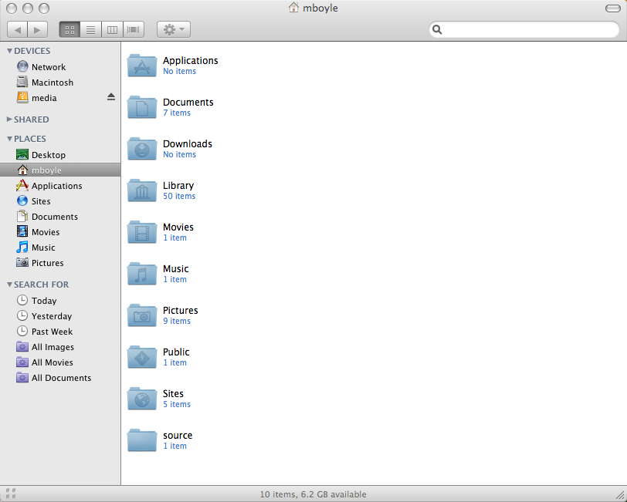Close the Finder window

pyautogui.click(x=12, y=8)
